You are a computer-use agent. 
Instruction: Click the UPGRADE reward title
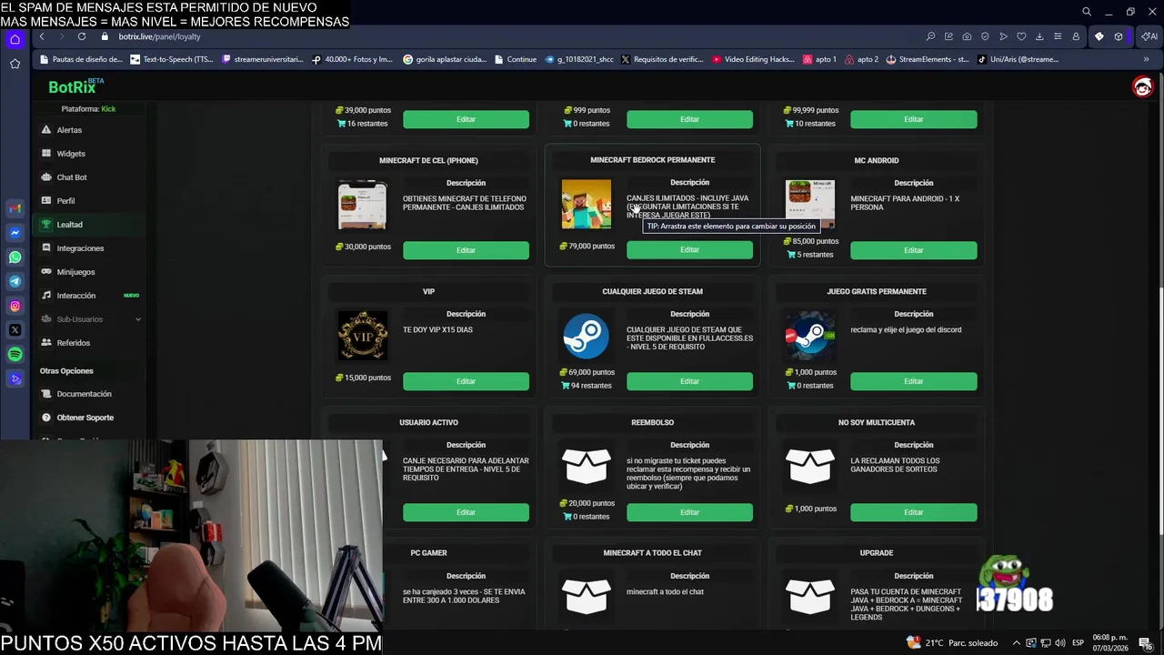point(876,553)
